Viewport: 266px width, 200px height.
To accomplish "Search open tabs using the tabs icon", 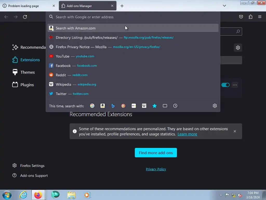I will pyautogui.click(x=165, y=106).
